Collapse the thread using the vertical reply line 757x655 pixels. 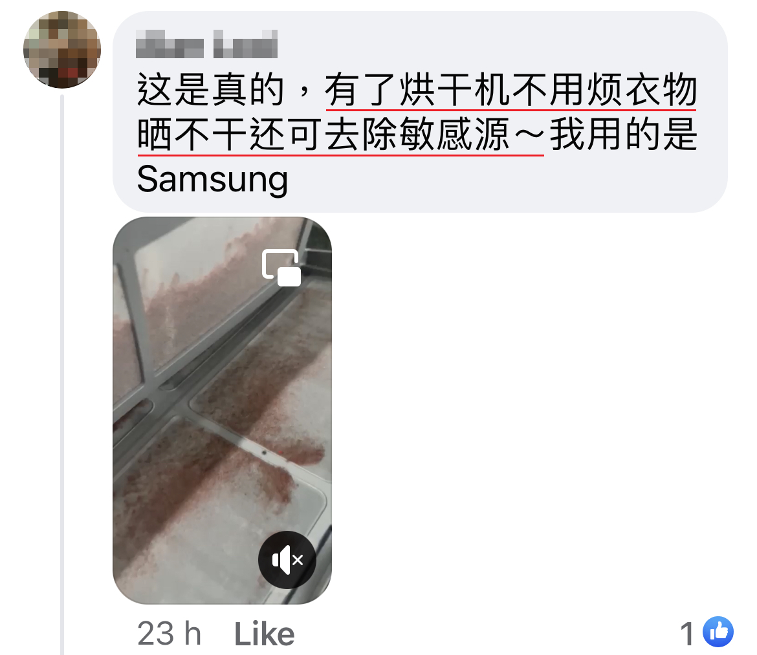coord(62,374)
